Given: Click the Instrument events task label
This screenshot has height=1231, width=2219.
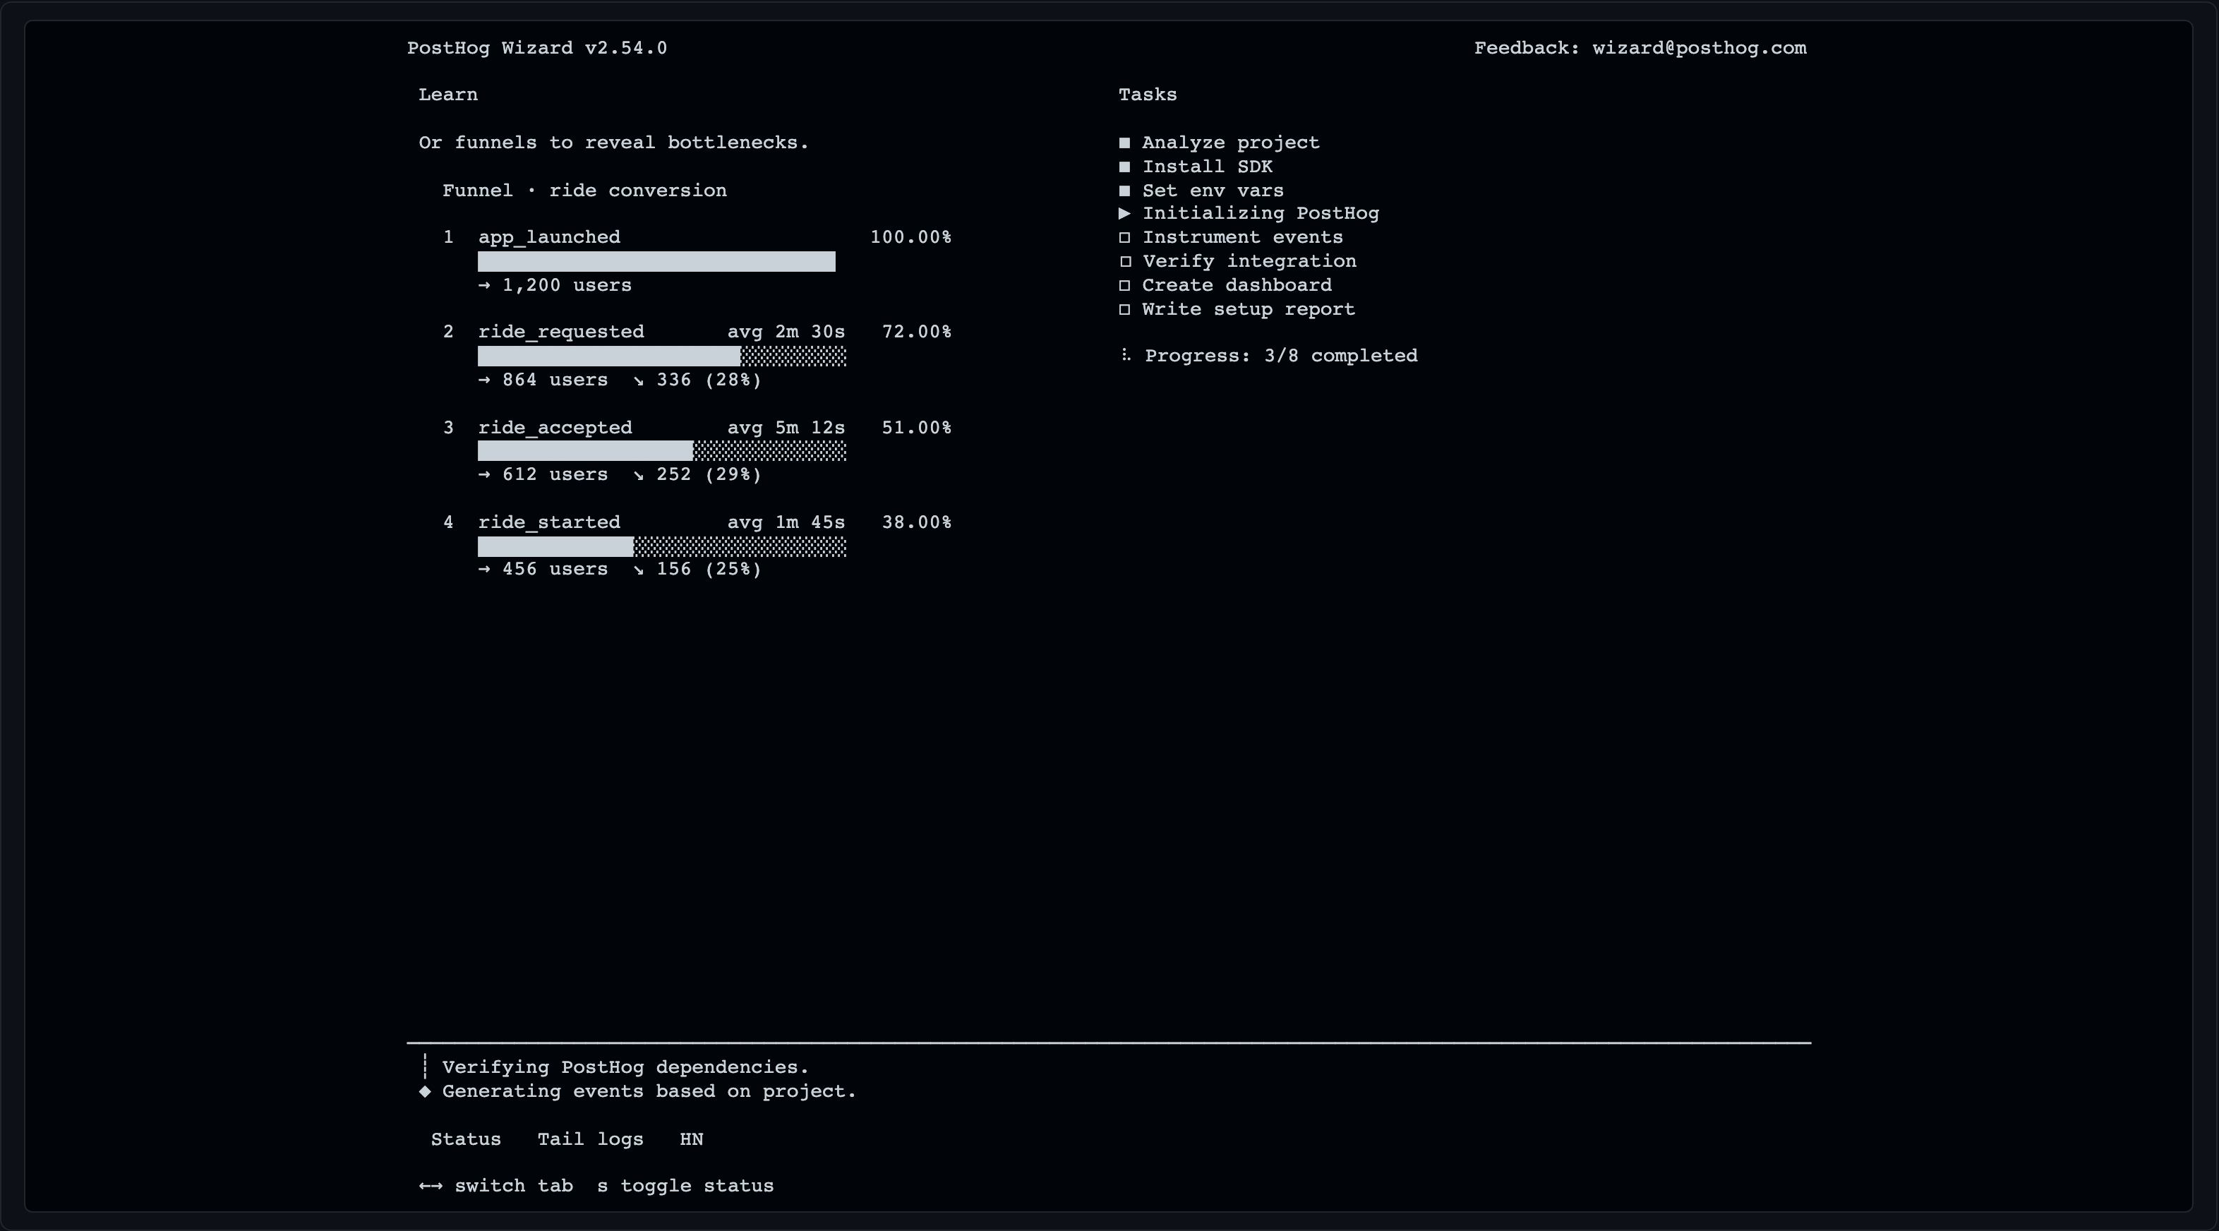Looking at the screenshot, I should [x=1242, y=237].
